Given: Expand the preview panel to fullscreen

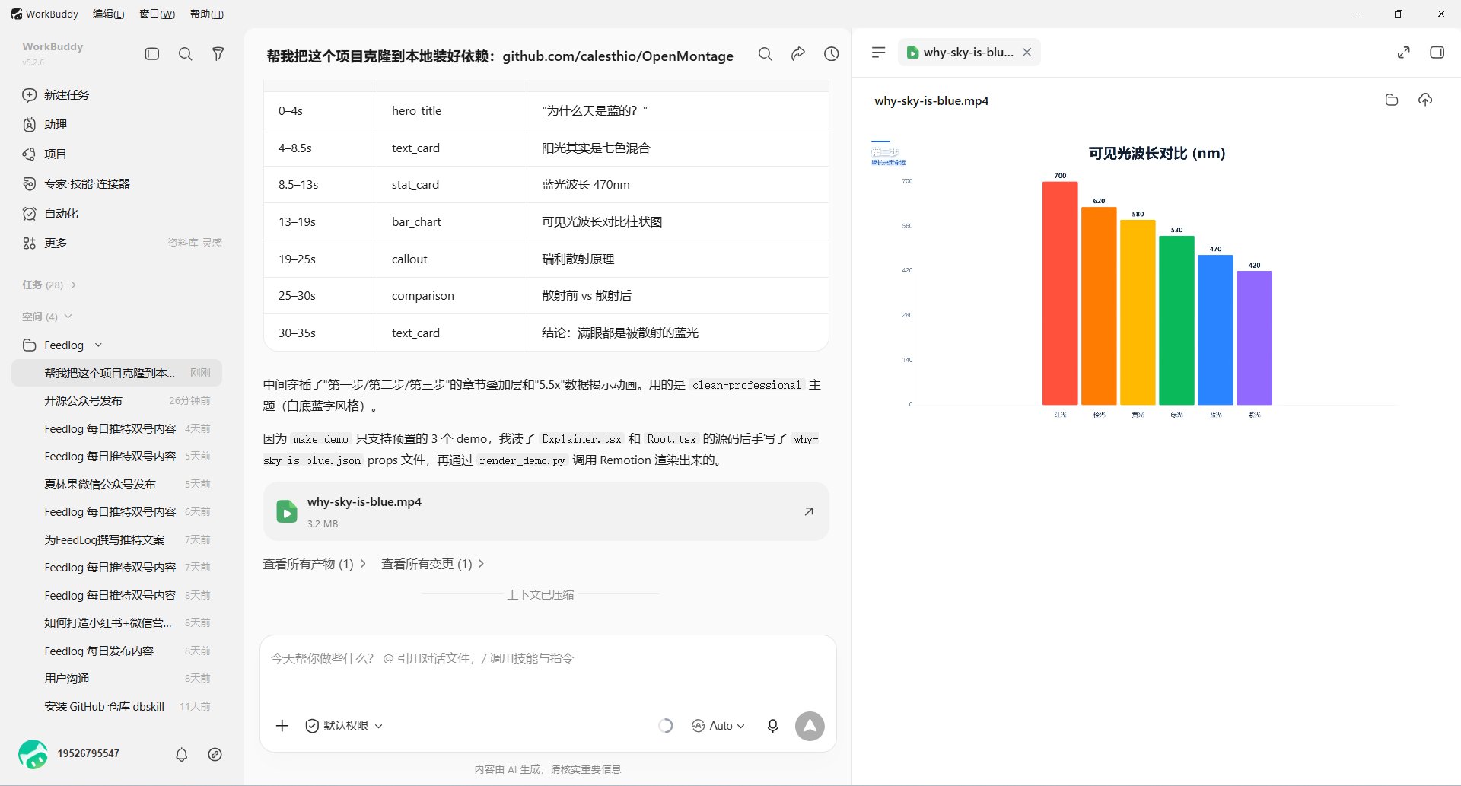Looking at the screenshot, I should [x=1404, y=53].
